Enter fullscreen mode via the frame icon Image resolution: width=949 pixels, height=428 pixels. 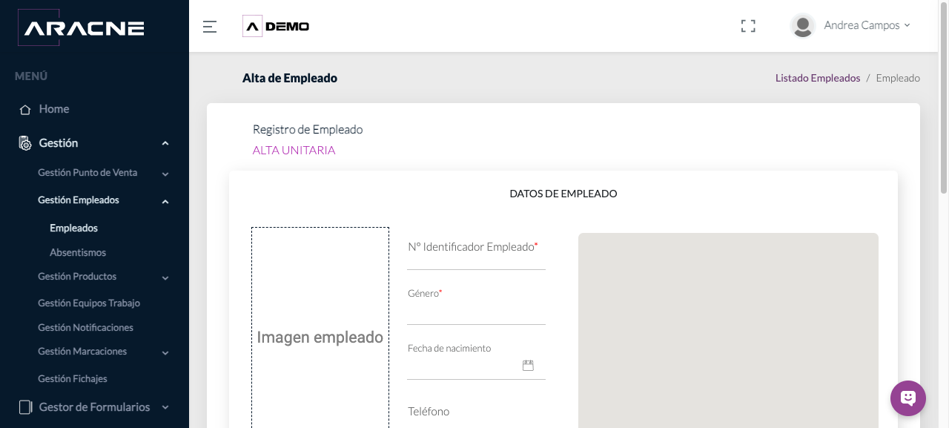(748, 26)
